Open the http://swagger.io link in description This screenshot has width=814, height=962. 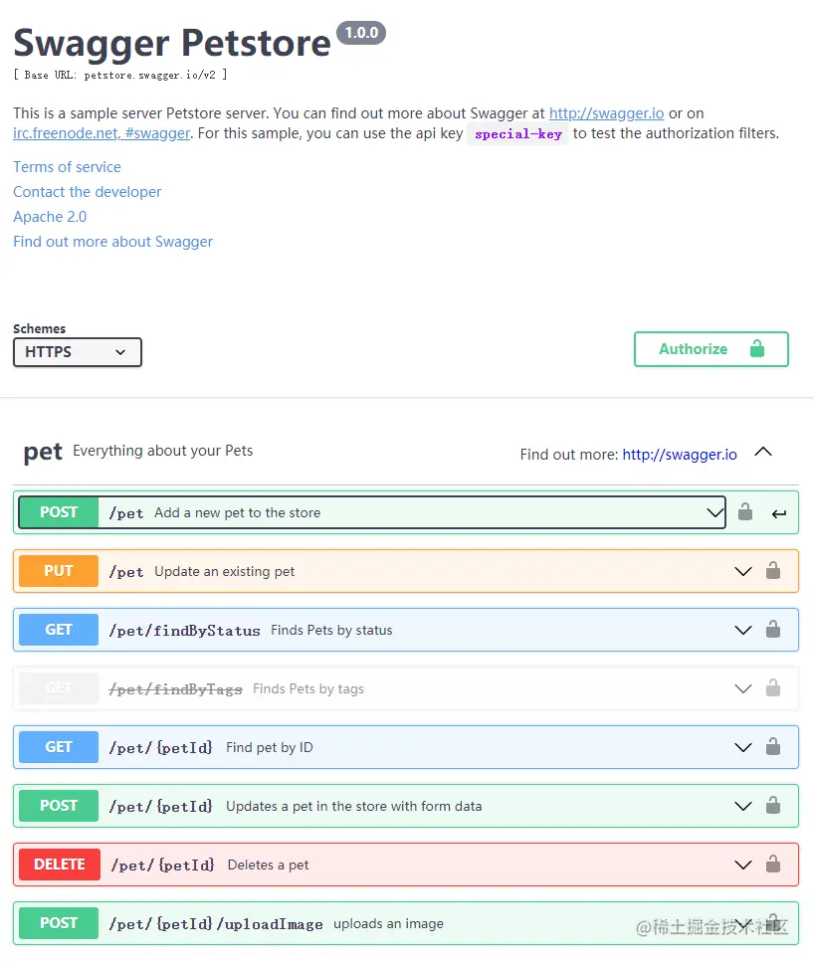pyautogui.click(x=606, y=113)
